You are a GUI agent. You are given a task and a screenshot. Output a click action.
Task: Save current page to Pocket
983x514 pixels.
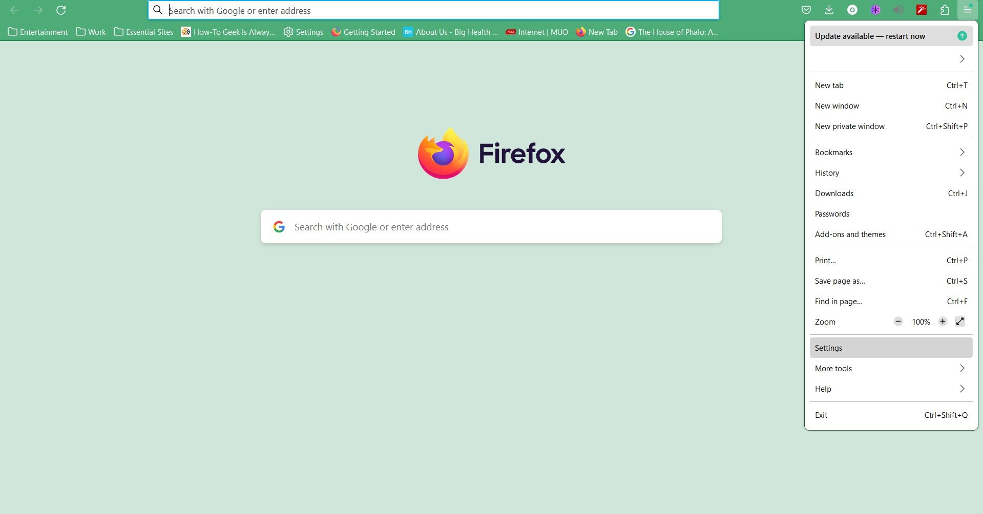807,10
